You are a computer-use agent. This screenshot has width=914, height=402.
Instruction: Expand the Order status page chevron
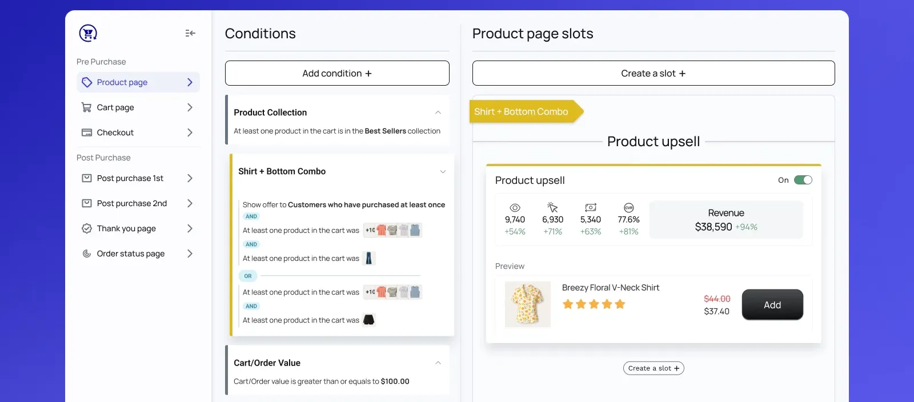[x=190, y=254]
